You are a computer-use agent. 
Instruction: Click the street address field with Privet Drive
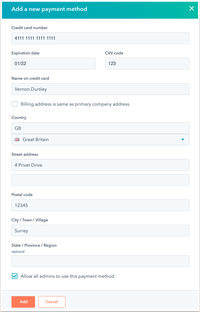[x=100, y=165]
